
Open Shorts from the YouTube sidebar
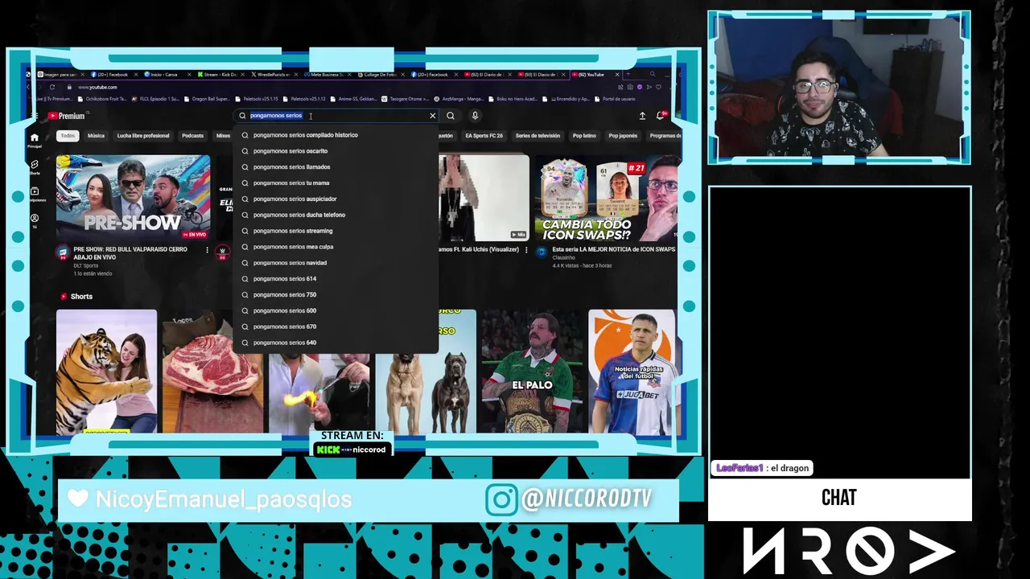(34, 167)
